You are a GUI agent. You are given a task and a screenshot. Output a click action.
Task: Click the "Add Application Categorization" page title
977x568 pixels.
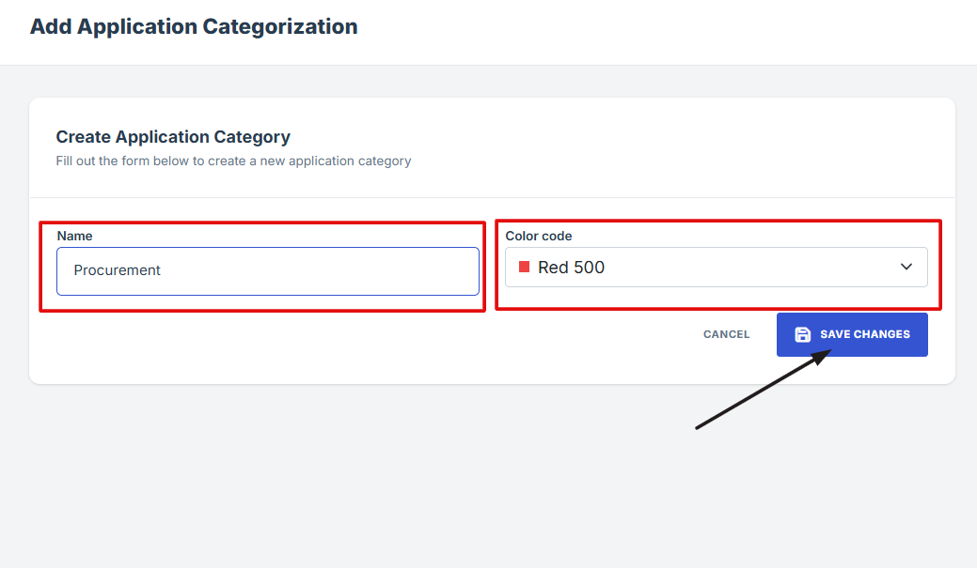pyautogui.click(x=194, y=26)
